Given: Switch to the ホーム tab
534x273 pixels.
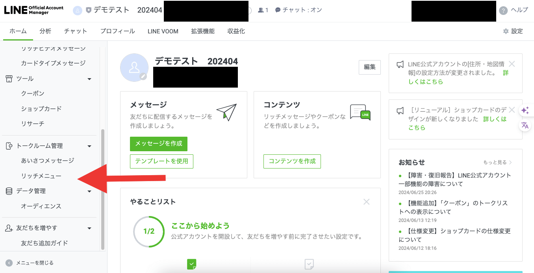Looking at the screenshot, I should 18,31.
